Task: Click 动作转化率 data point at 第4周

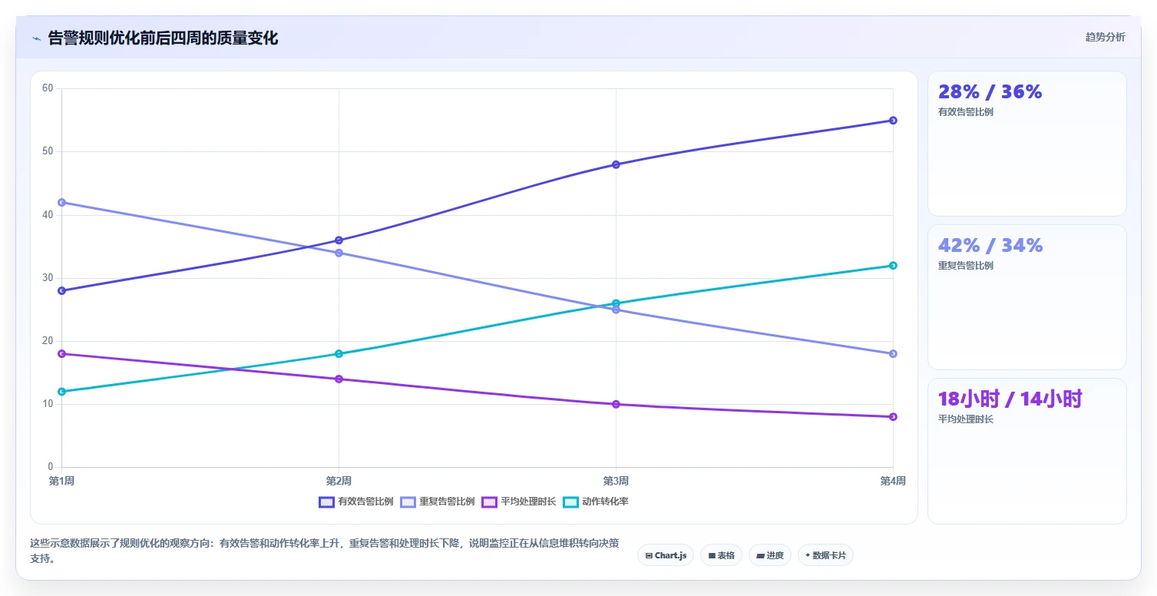Action: [893, 266]
